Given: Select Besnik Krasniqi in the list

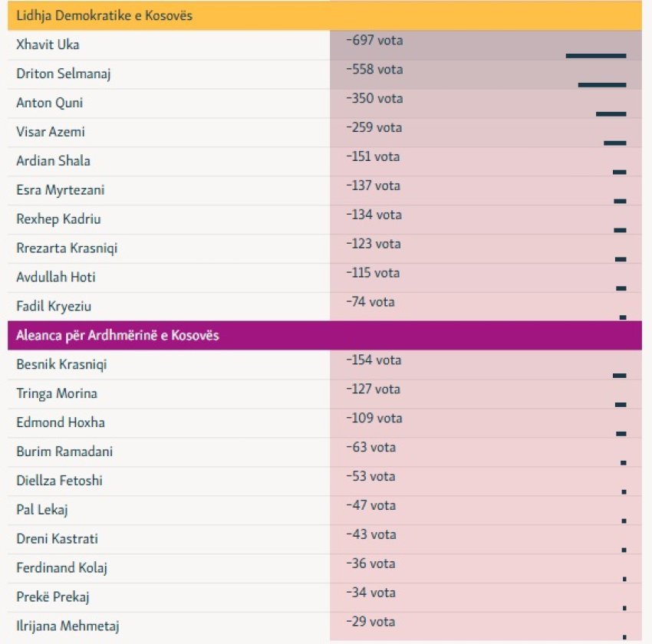Looking at the screenshot, I should click(x=61, y=365).
